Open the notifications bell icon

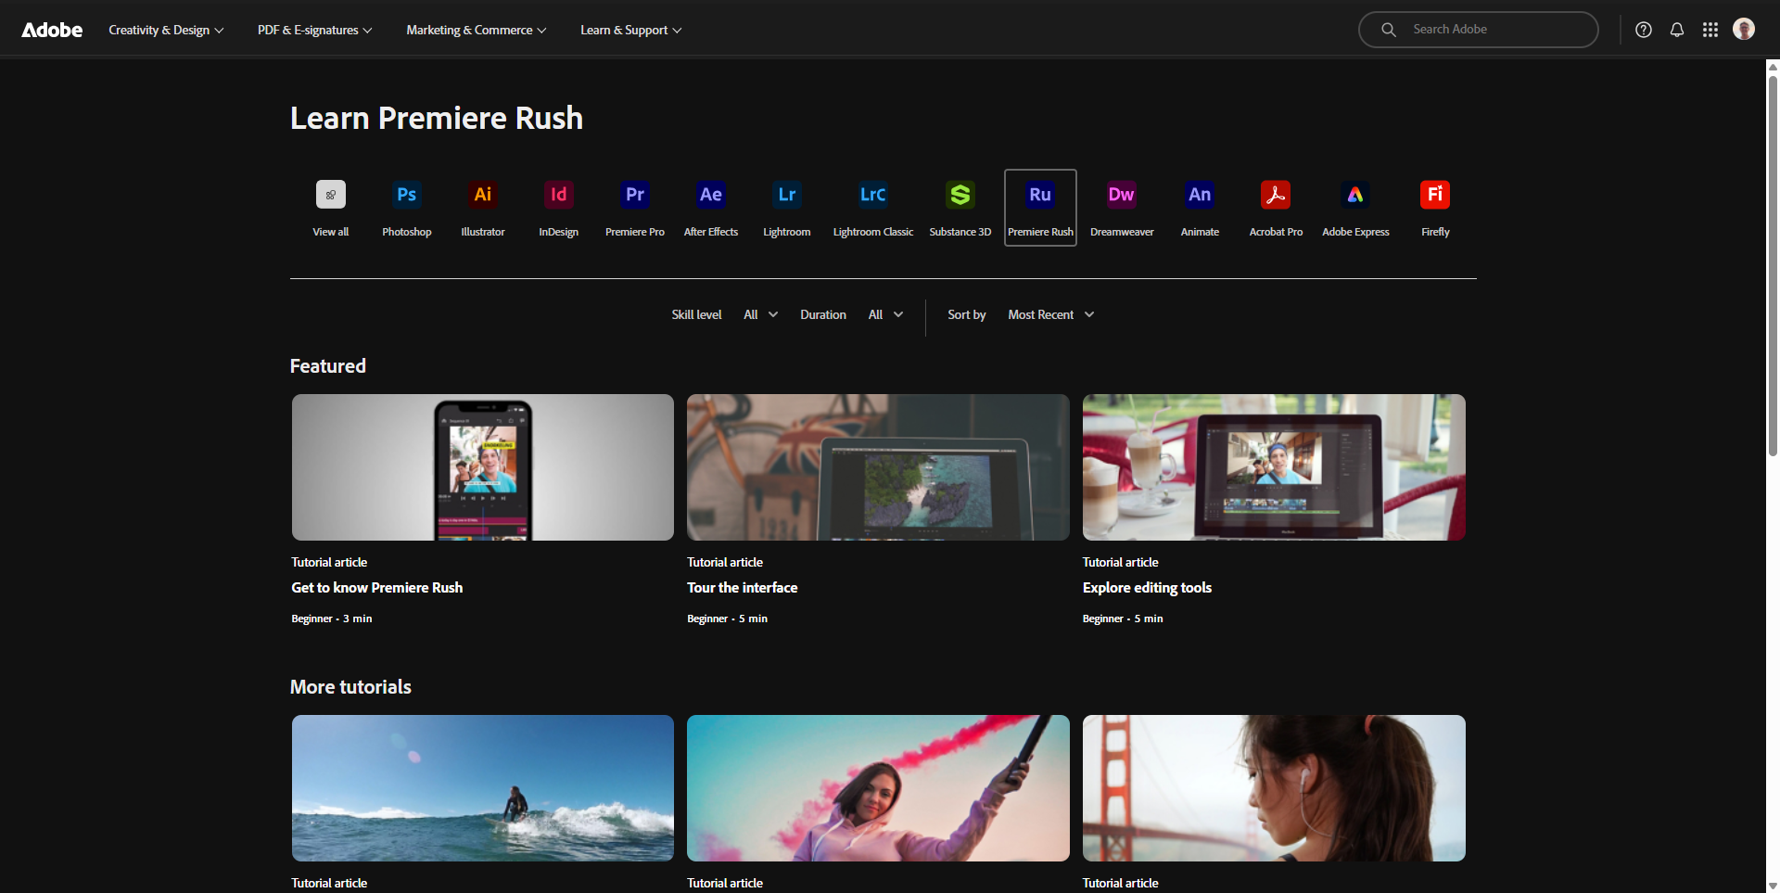click(x=1676, y=30)
